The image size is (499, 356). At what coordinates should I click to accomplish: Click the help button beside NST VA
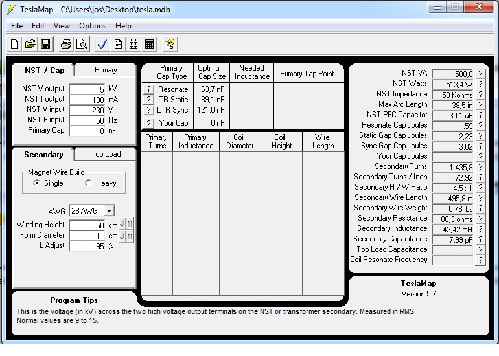click(x=481, y=74)
